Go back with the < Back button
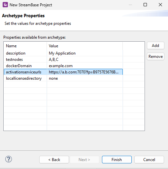Screen dimensions: 168x169 [x=54, y=159]
